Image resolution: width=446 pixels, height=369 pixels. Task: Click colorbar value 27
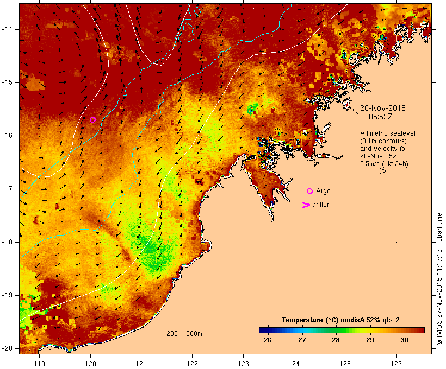[x=302, y=340]
